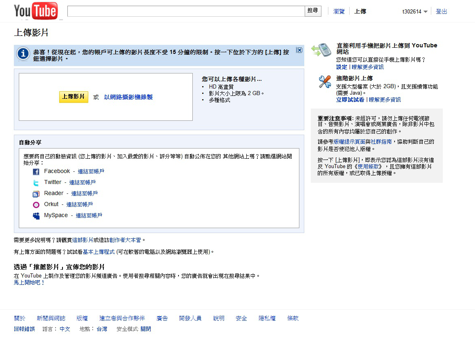
Task: Open the 基本上傳程式 basic uploader link
Action: (99, 252)
